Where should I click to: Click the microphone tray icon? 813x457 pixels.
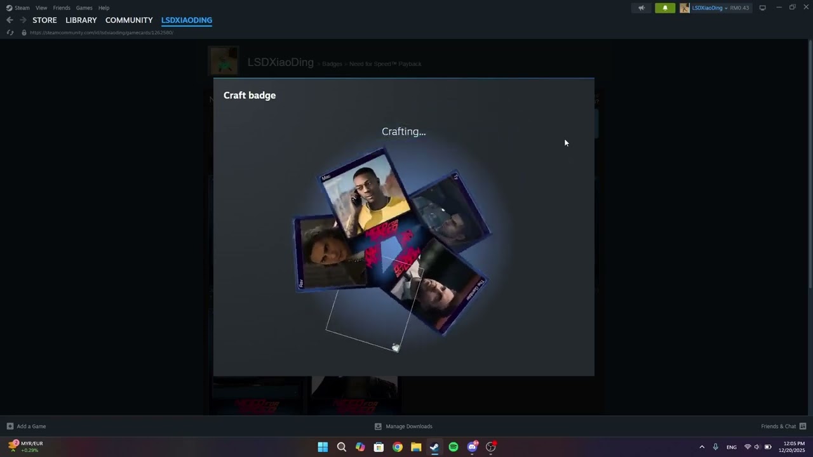pyautogui.click(x=715, y=447)
